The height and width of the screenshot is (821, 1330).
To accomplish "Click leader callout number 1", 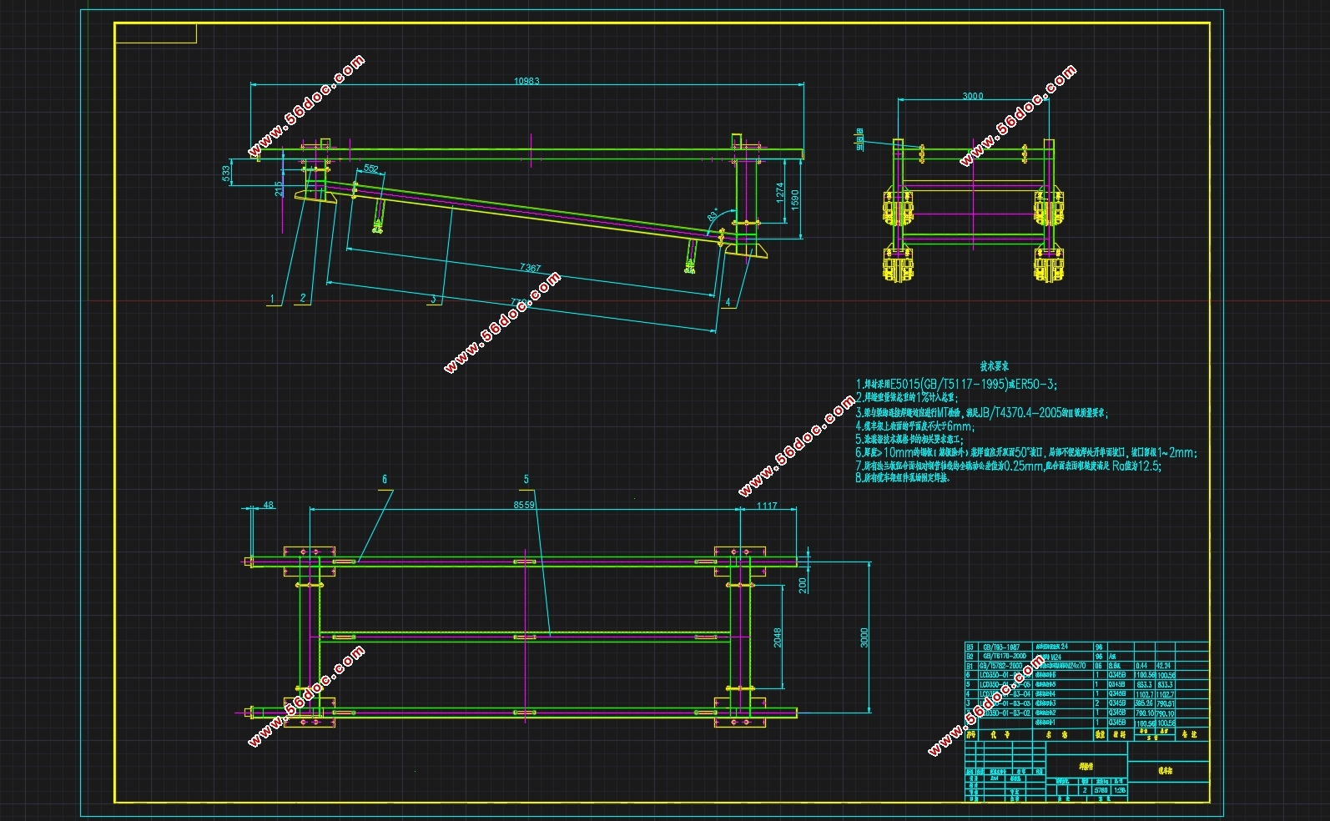I will click(x=271, y=298).
